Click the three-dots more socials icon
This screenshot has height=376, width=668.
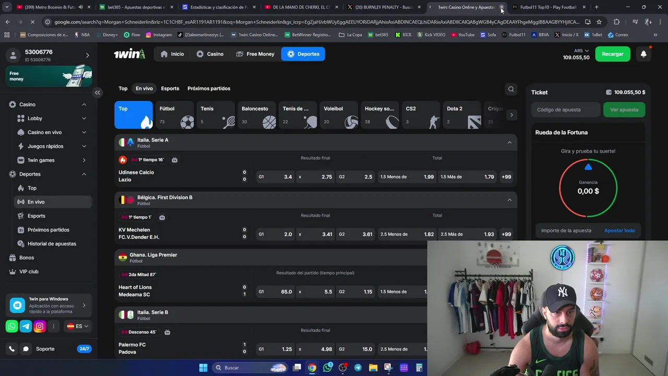(x=53, y=326)
